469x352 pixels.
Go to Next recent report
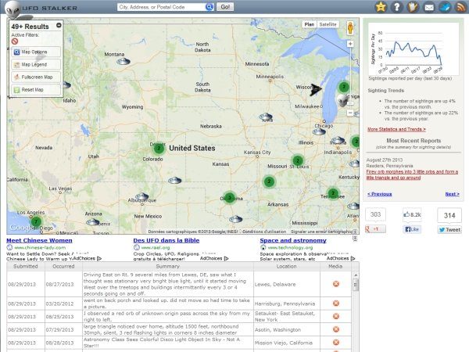pos(452,194)
